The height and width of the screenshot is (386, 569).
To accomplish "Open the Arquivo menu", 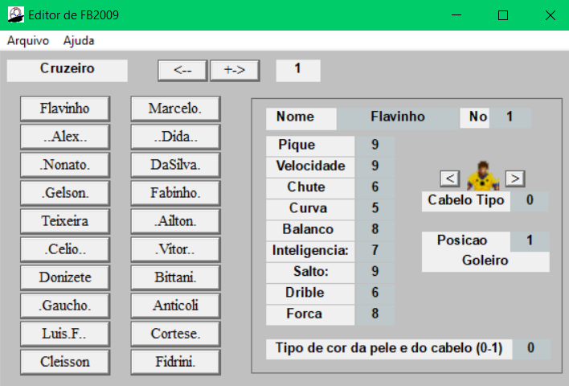I will (x=28, y=40).
